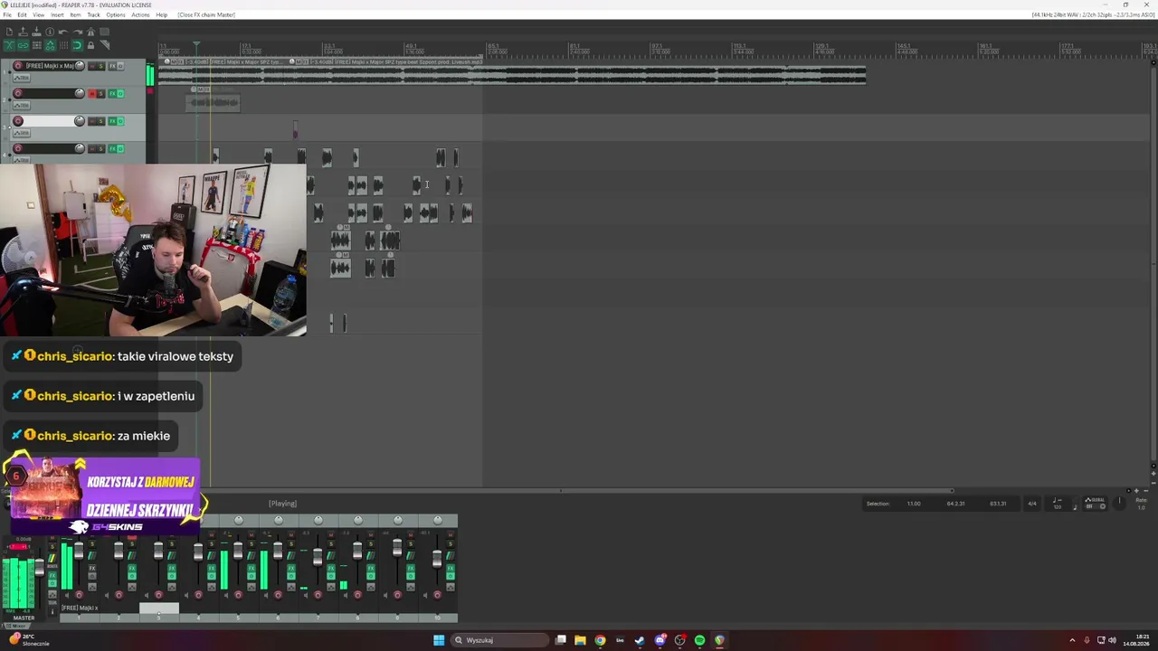This screenshot has height=651, width=1158.
Task: Toggle envelope points move with items
Action: [x=50, y=45]
